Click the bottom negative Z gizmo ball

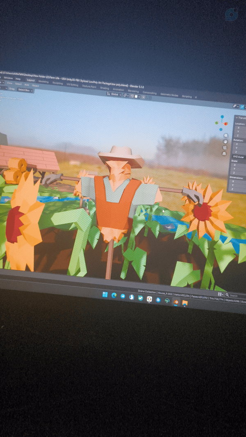(221, 129)
